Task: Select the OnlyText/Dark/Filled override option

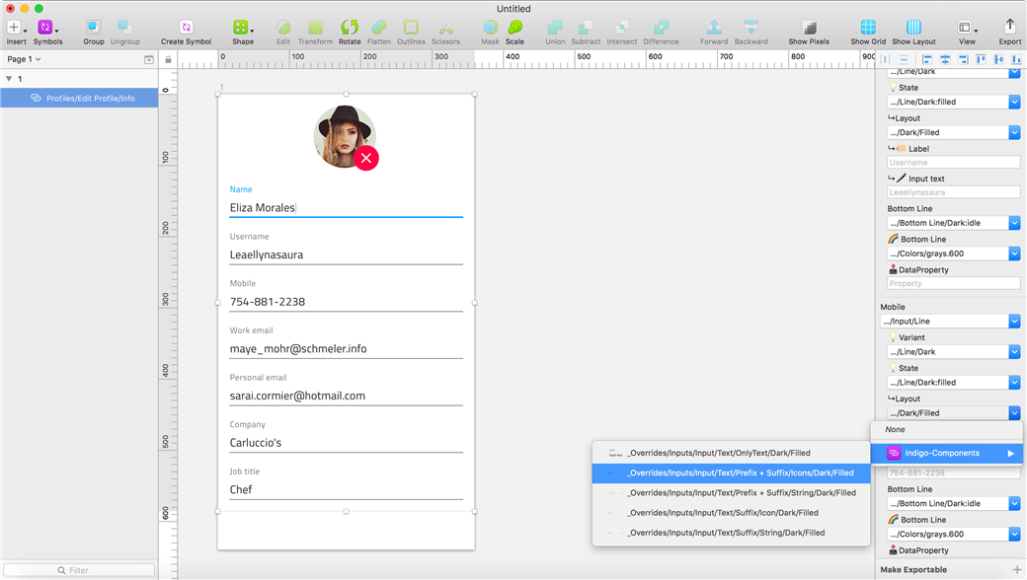Action: 718,453
